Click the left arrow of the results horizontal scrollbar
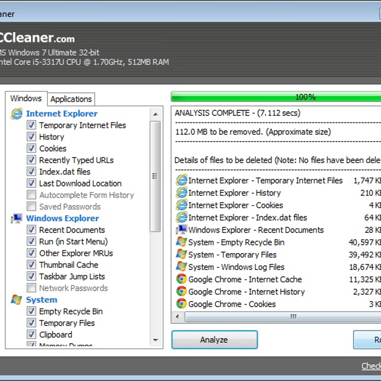 pos(178,317)
